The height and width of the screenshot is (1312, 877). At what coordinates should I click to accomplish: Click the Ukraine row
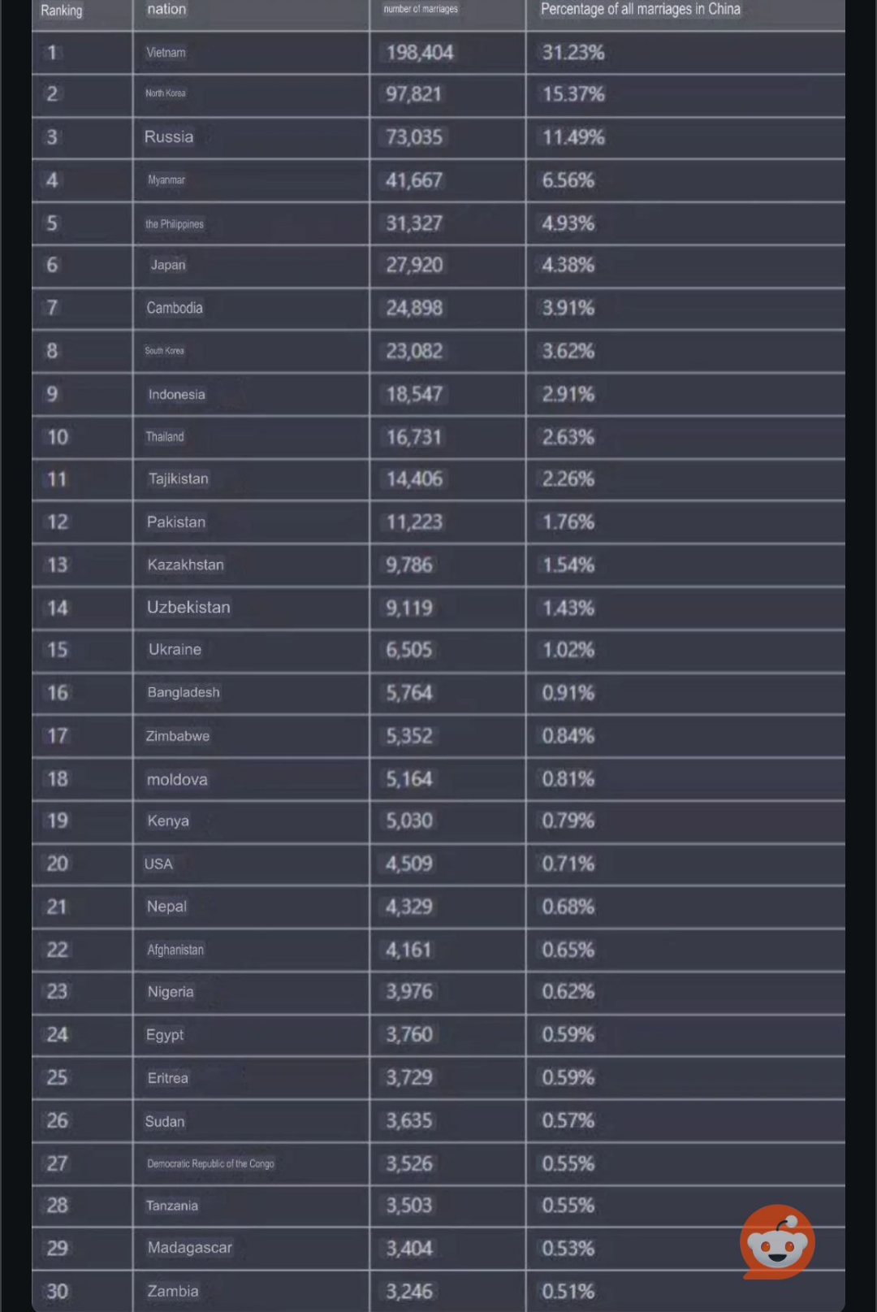pyautogui.click(x=438, y=650)
